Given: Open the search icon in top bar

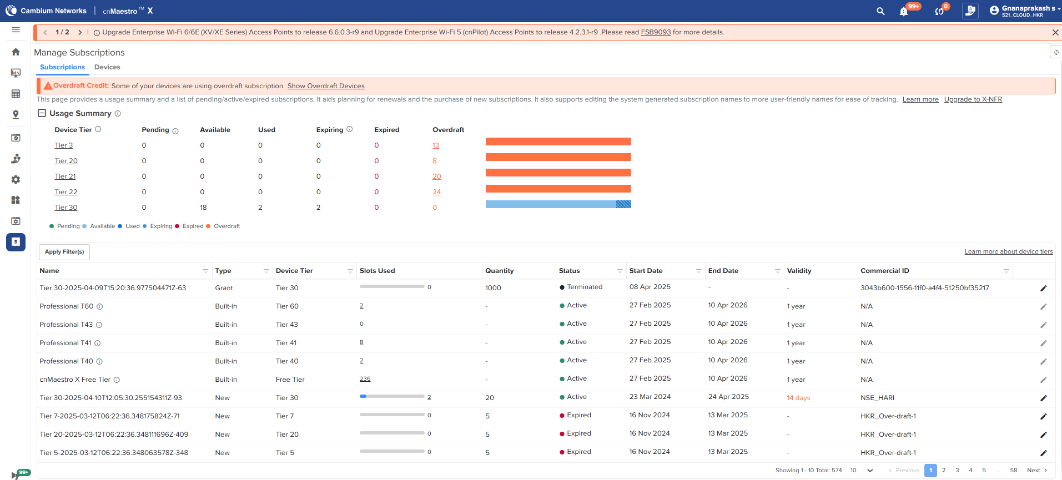Looking at the screenshot, I should pos(880,11).
